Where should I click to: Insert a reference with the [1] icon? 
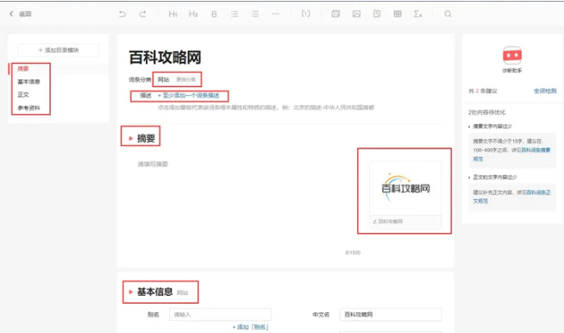coord(305,14)
